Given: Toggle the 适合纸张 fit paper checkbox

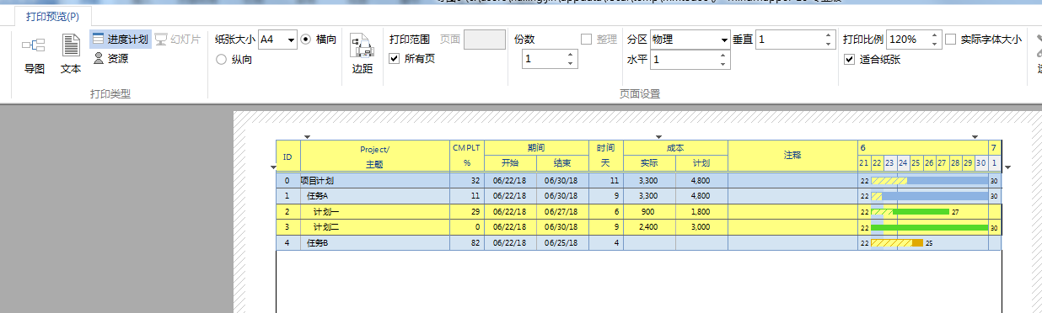Looking at the screenshot, I should 873,59.
